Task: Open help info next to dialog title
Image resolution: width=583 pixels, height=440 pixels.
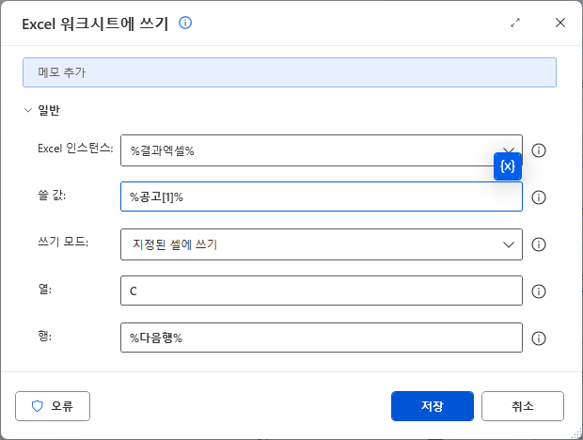Action: [185, 23]
